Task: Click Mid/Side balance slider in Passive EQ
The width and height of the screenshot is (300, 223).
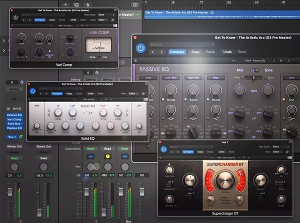Action: click(x=253, y=77)
